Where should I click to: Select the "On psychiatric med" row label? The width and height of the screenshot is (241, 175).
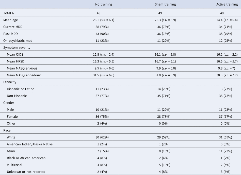click(17, 40)
